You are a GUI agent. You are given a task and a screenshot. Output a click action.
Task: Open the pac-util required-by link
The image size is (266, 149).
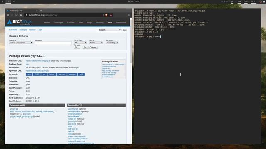pyautogui.click(x=71, y=121)
